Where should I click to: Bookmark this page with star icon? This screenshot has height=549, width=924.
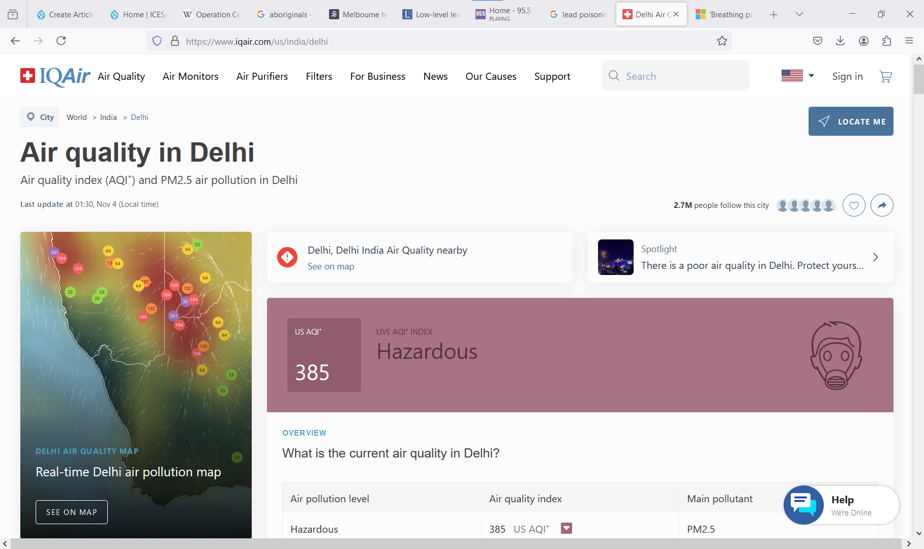(x=722, y=41)
